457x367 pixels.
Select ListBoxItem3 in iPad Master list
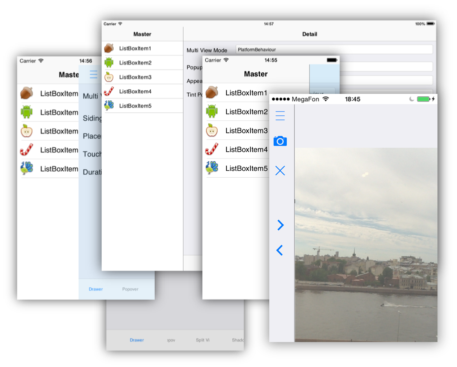click(x=135, y=77)
